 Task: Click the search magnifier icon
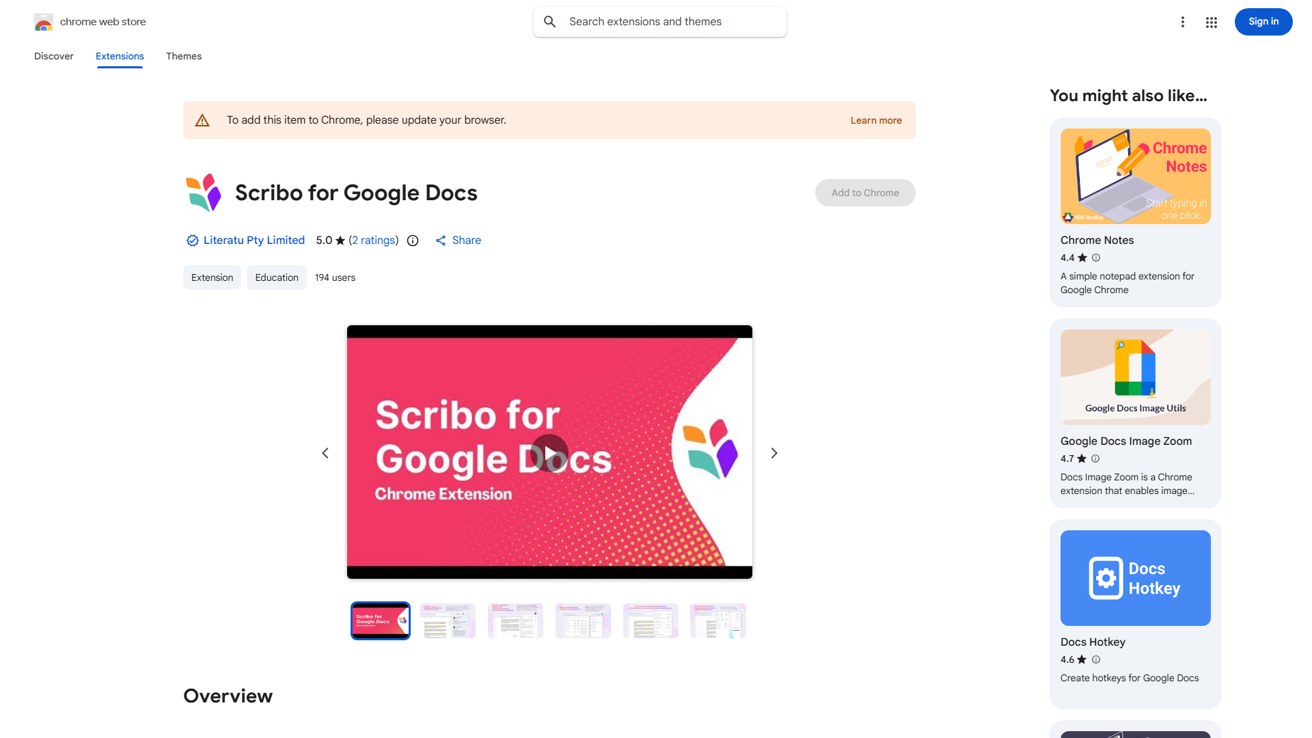pos(550,22)
